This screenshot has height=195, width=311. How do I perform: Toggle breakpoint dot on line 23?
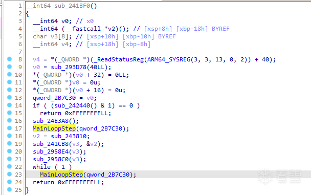pos(9,174)
